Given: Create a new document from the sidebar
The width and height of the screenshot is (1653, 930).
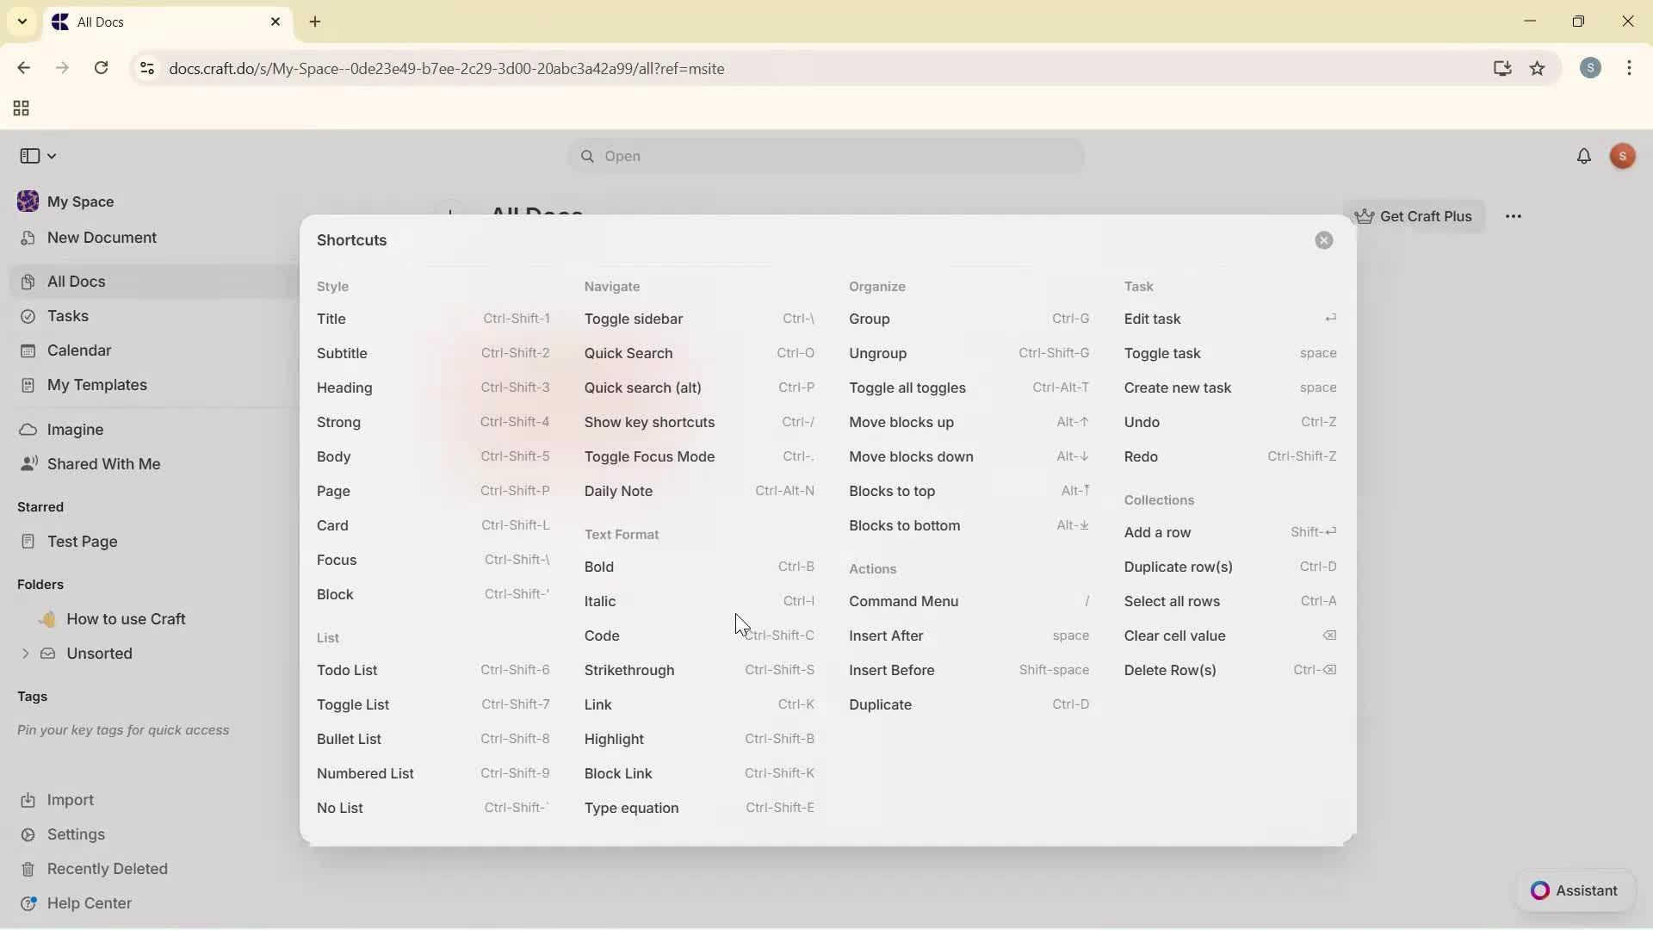Looking at the screenshot, I should click(101, 238).
